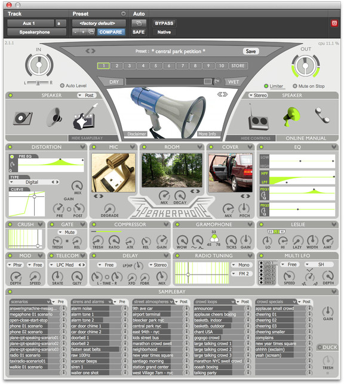Select the telephone handset speaker icon

pos(322,115)
